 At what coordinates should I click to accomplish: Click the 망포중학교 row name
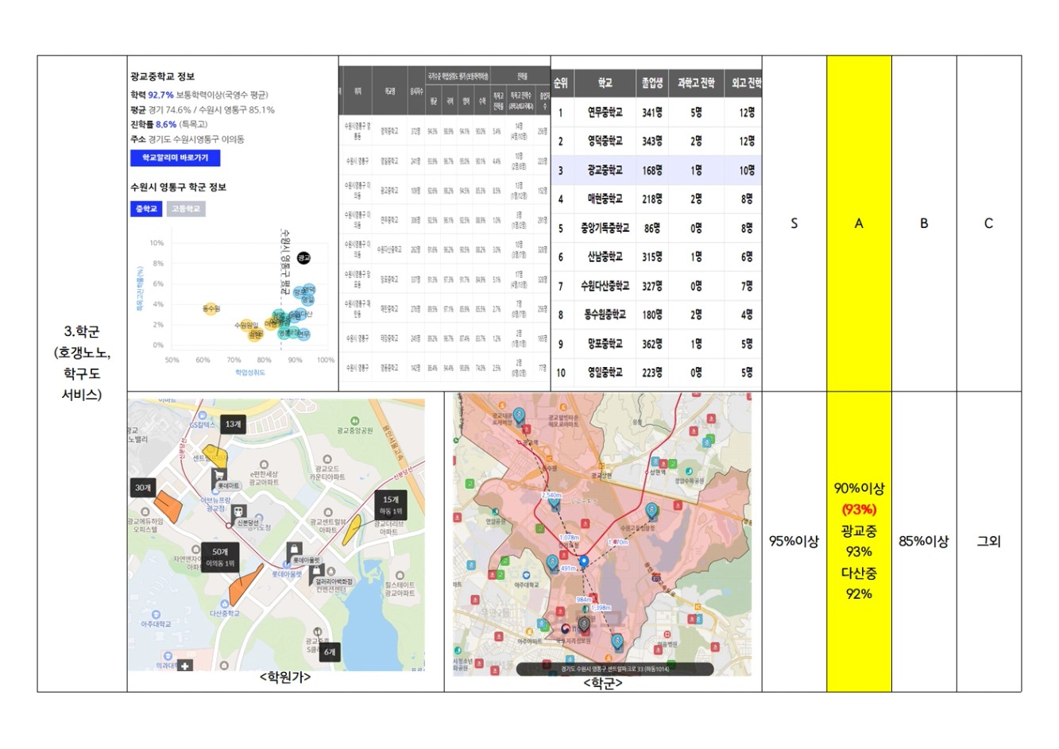click(x=605, y=344)
